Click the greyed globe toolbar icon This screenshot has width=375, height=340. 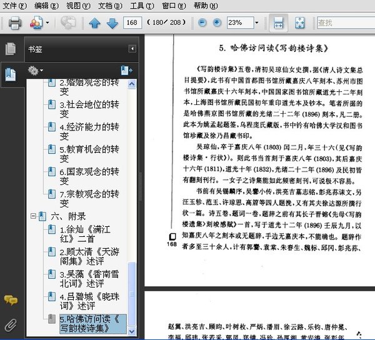coord(68,22)
